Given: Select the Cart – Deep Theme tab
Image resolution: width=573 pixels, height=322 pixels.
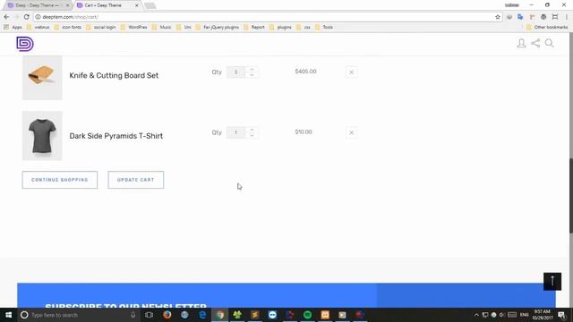Looking at the screenshot, I should (103, 5).
